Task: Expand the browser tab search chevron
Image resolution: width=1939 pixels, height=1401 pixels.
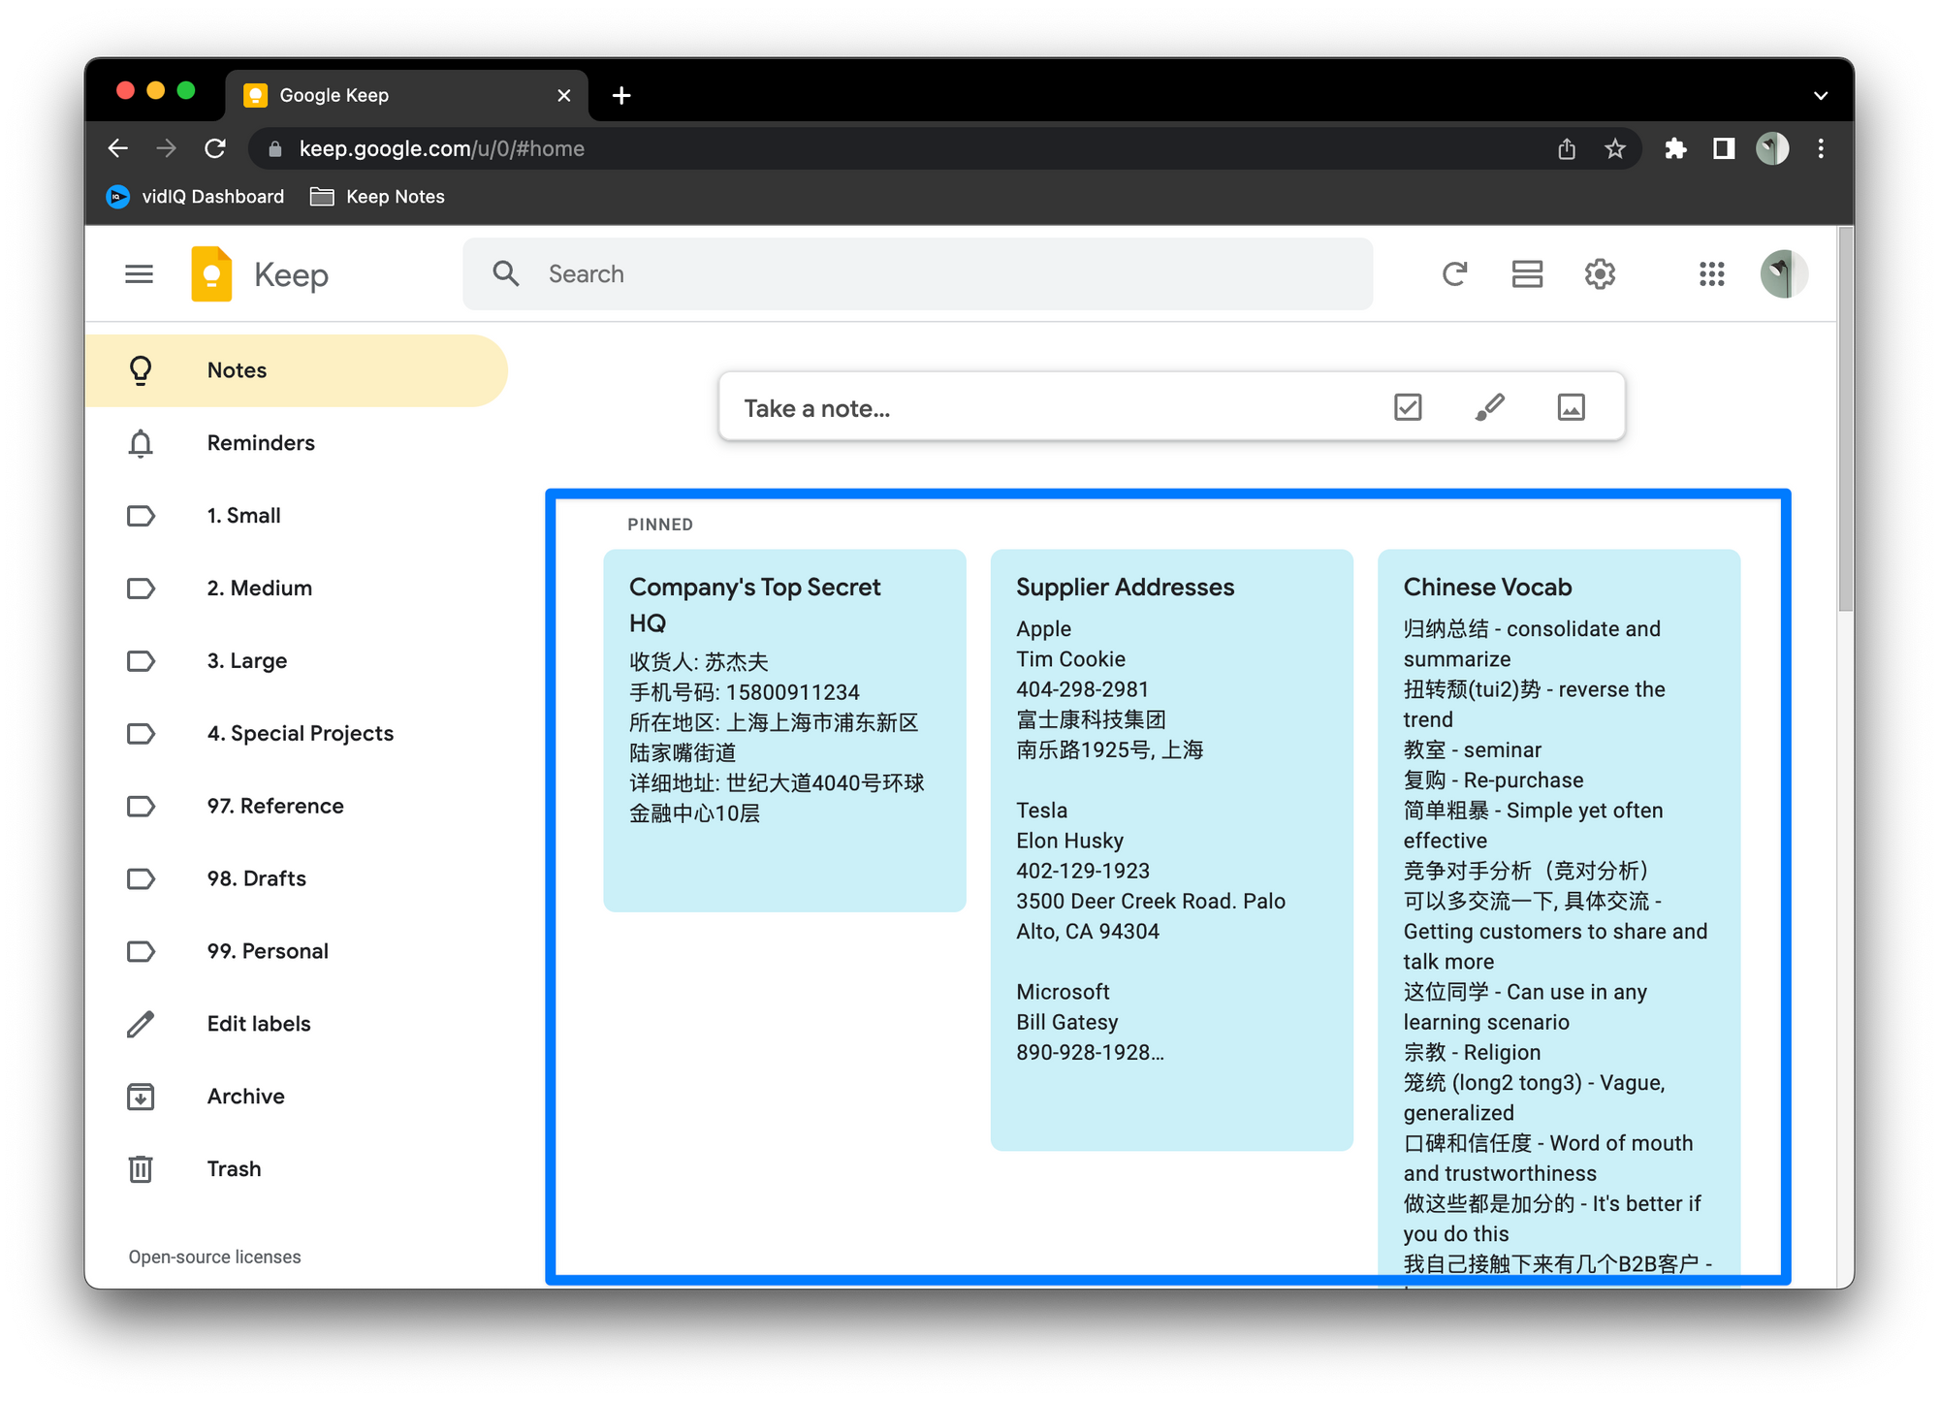Action: (x=1820, y=95)
